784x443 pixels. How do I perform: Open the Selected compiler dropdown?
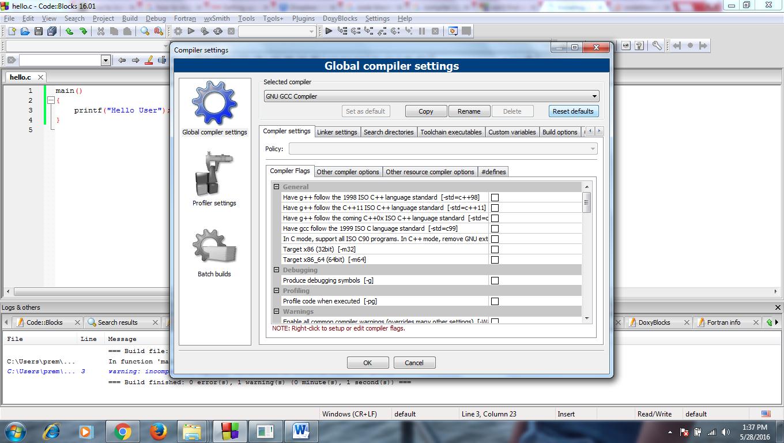click(x=431, y=96)
